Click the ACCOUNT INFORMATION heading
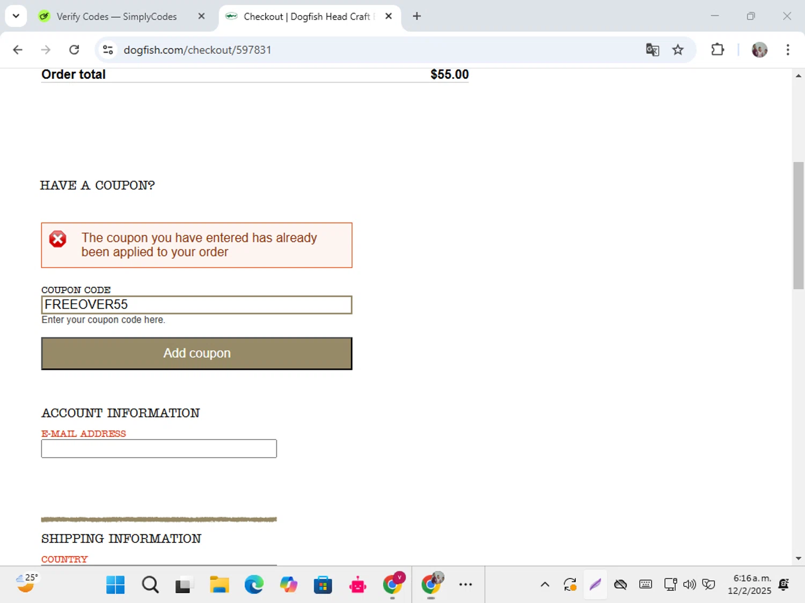This screenshot has height=603, width=805. click(121, 413)
